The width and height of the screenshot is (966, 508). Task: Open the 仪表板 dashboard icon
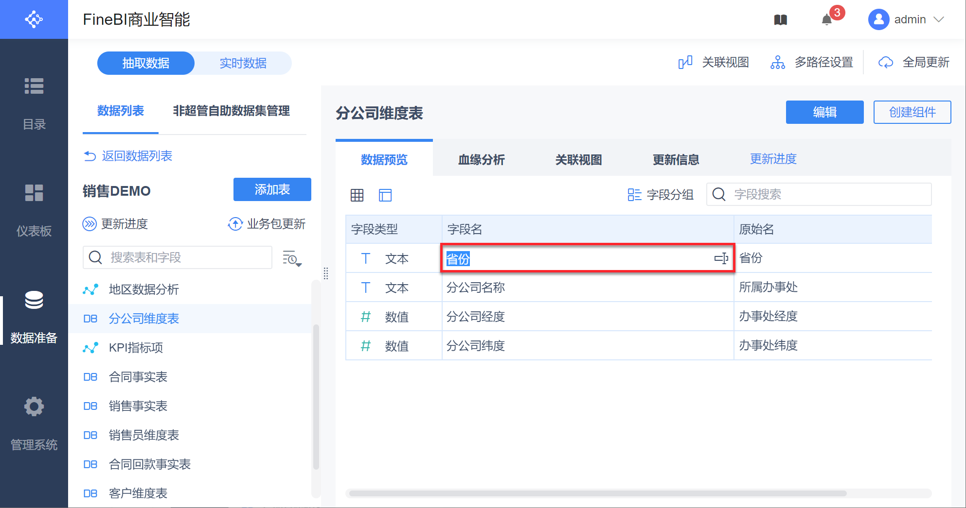[34, 193]
